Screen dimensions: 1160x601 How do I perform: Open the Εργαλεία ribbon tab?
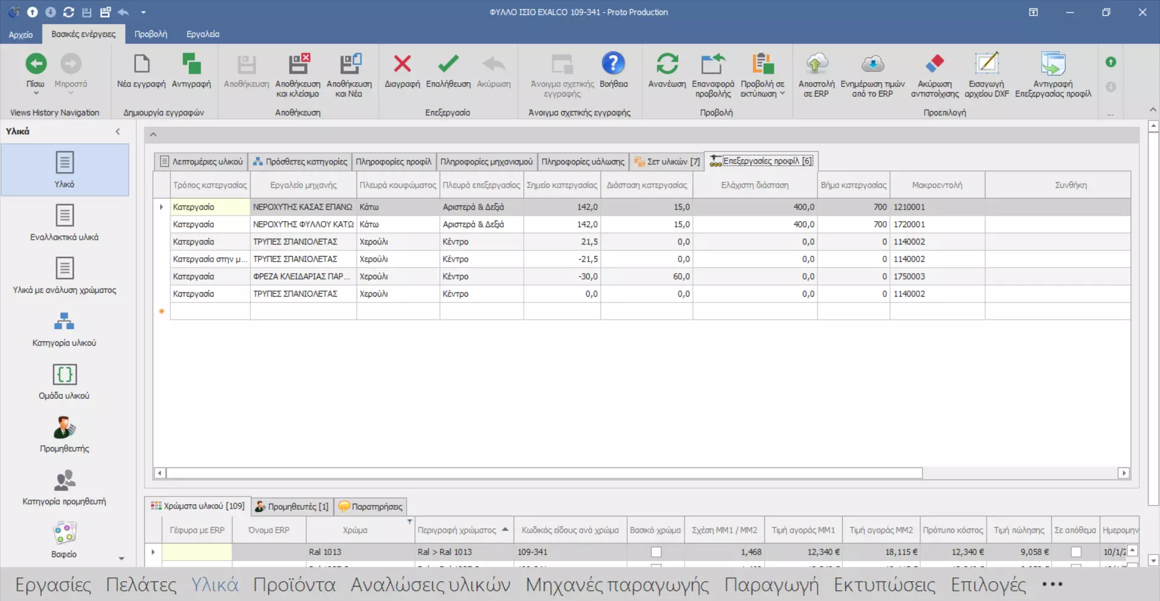coord(202,34)
